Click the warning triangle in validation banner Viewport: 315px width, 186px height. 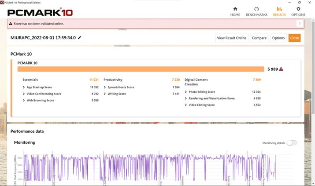11,23
